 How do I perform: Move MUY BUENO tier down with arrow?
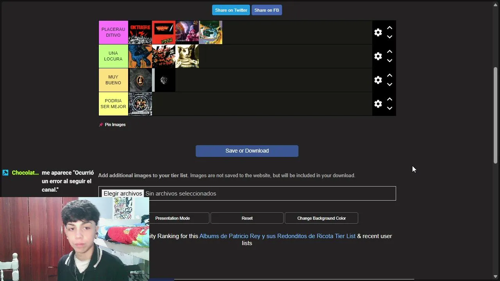[x=389, y=84]
